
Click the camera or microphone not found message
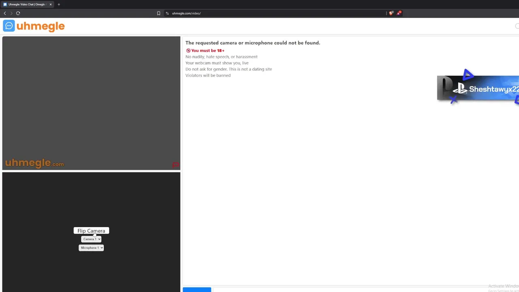(253, 43)
